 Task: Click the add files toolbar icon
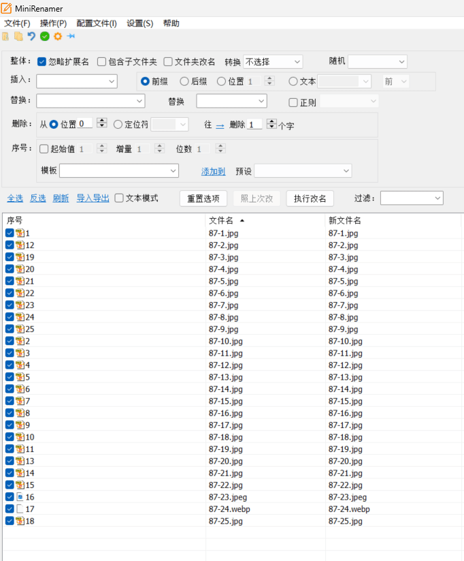[18, 37]
